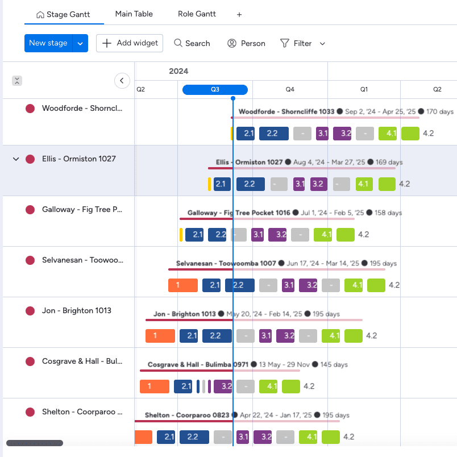This screenshot has height=457, width=457.
Task: Click the plus icon to add a new view tab
Action: click(x=238, y=14)
